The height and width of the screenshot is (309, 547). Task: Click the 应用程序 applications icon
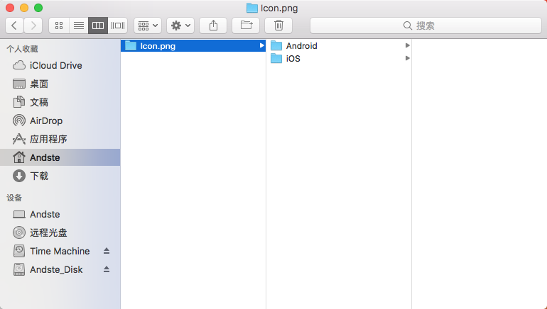(19, 139)
